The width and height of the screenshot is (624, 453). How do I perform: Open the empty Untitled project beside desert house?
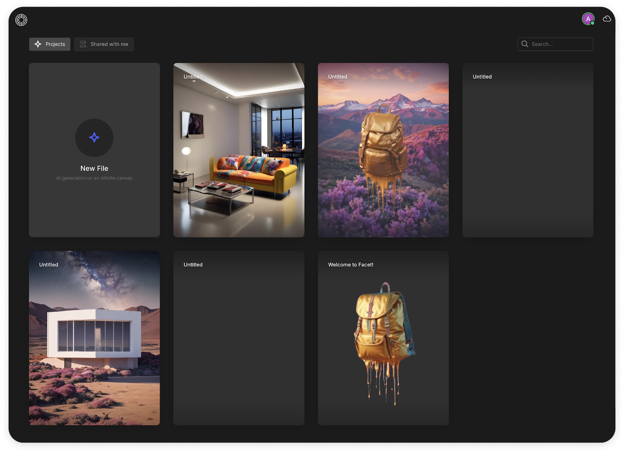[239, 338]
